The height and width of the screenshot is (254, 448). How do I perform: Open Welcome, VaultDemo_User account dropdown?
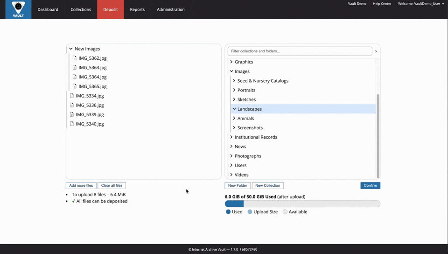tap(421, 4)
